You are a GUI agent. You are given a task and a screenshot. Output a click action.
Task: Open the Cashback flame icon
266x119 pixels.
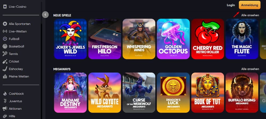click(x=5, y=93)
